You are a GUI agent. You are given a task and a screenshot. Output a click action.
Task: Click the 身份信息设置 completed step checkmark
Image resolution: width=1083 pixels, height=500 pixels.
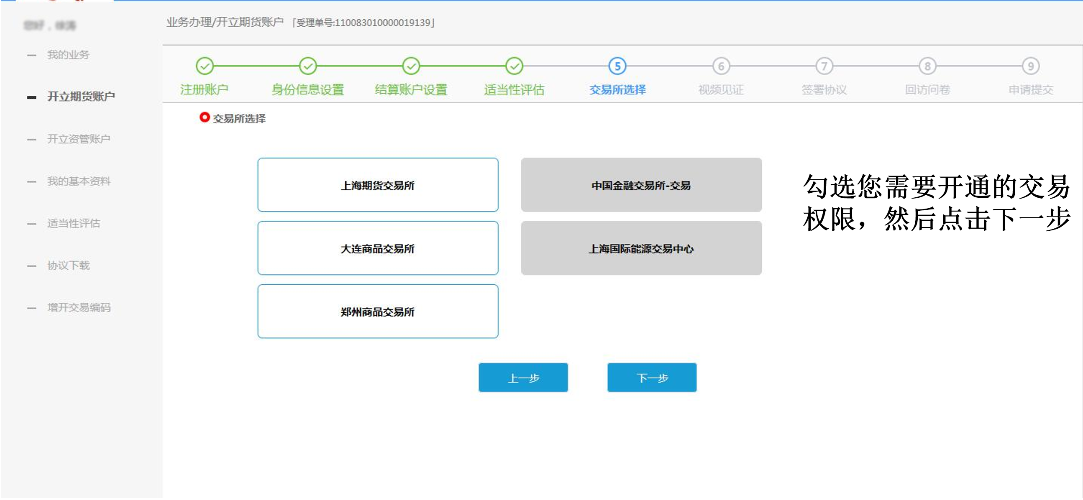[308, 66]
